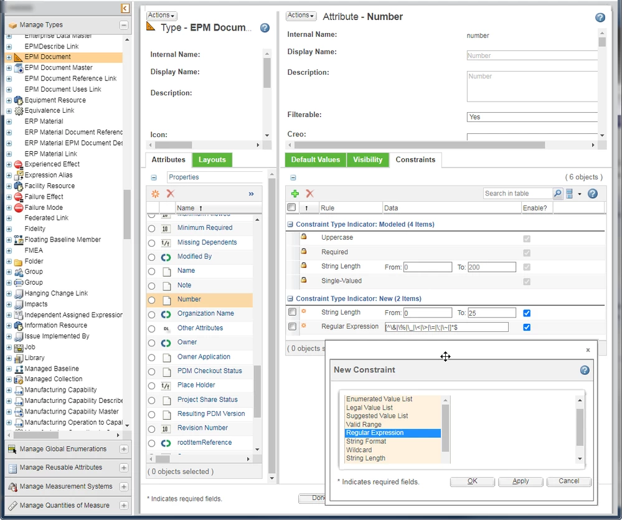Cancel the New Constraint dialog
This screenshot has height=520, width=622.
[x=569, y=481]
